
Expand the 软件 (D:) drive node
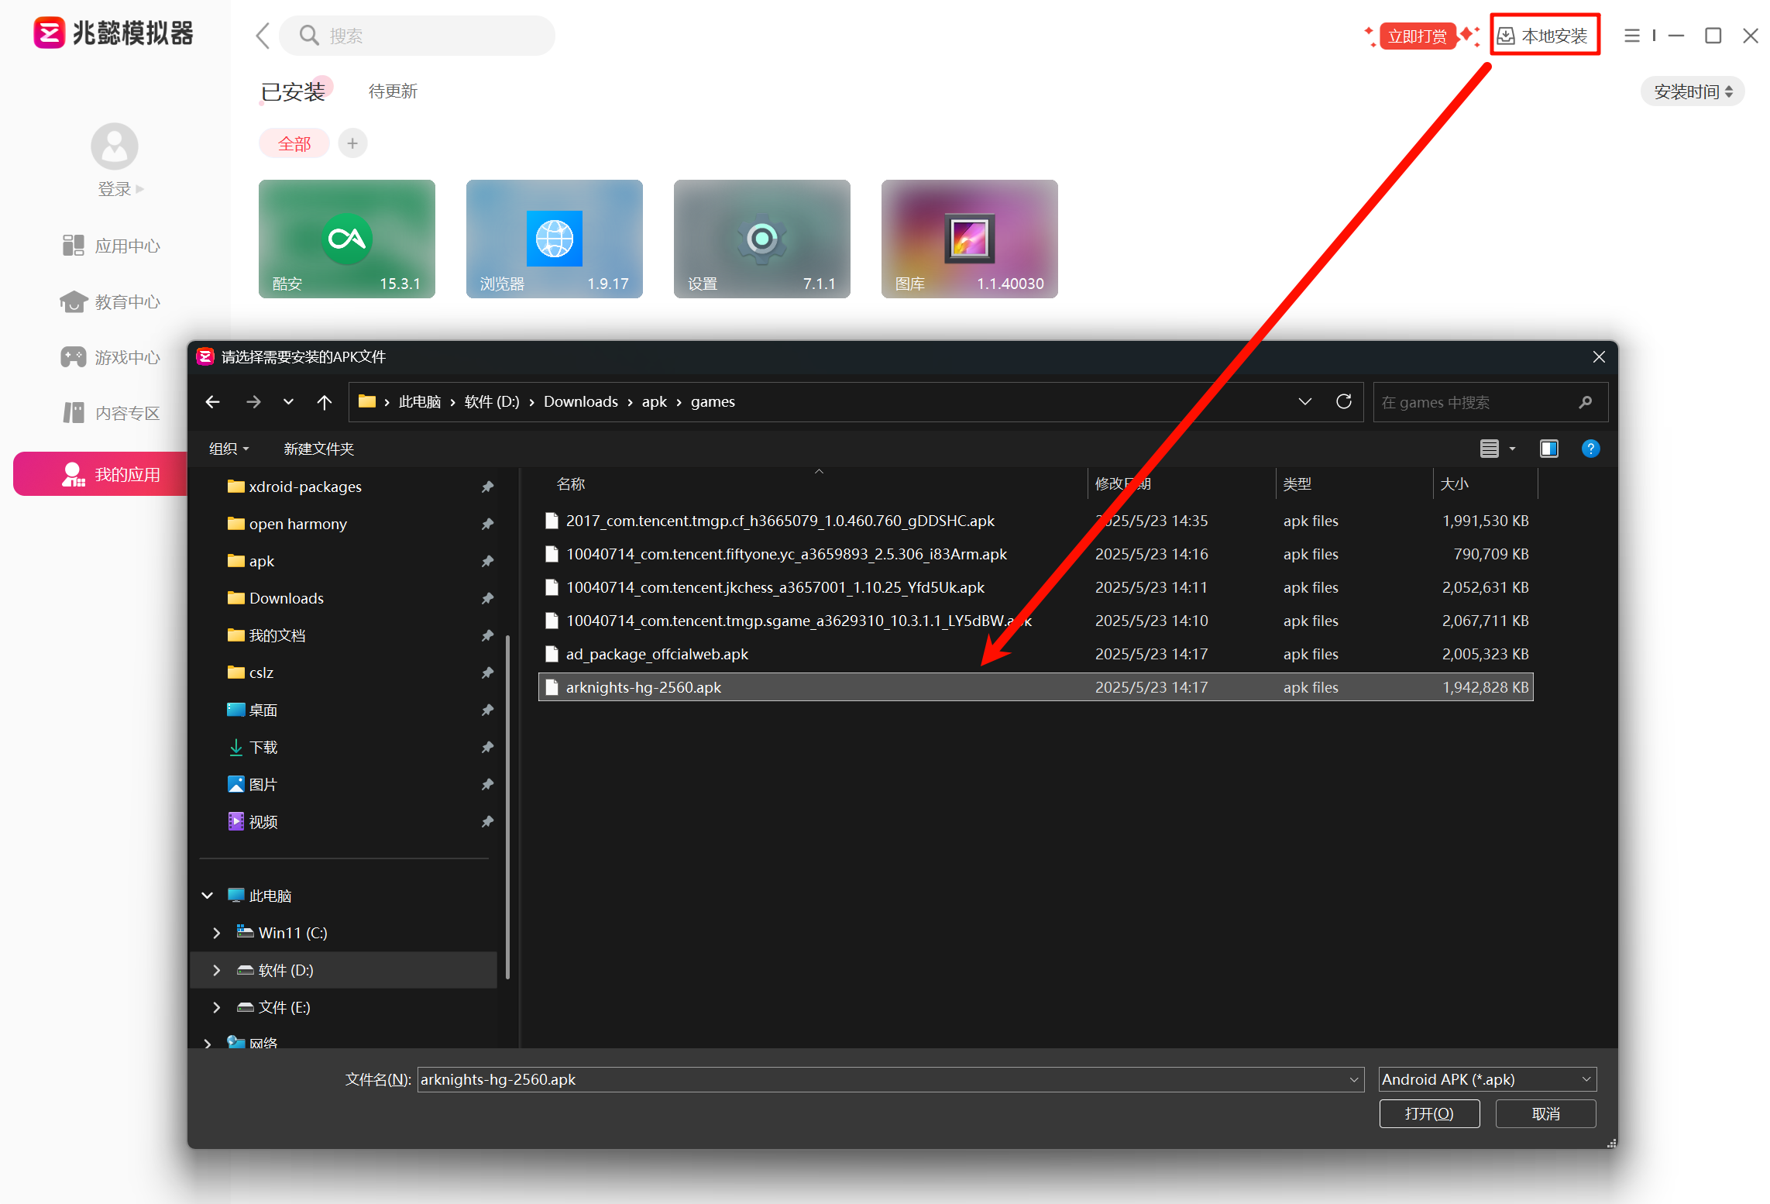[x=216, y=970]
